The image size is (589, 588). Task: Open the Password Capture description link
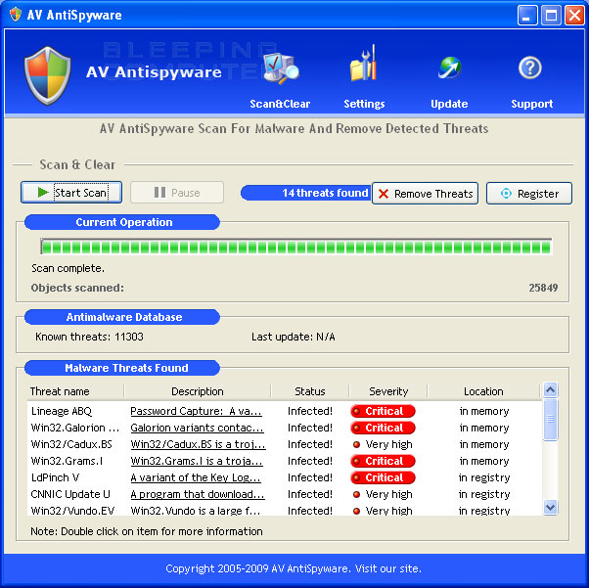[196, 411]
